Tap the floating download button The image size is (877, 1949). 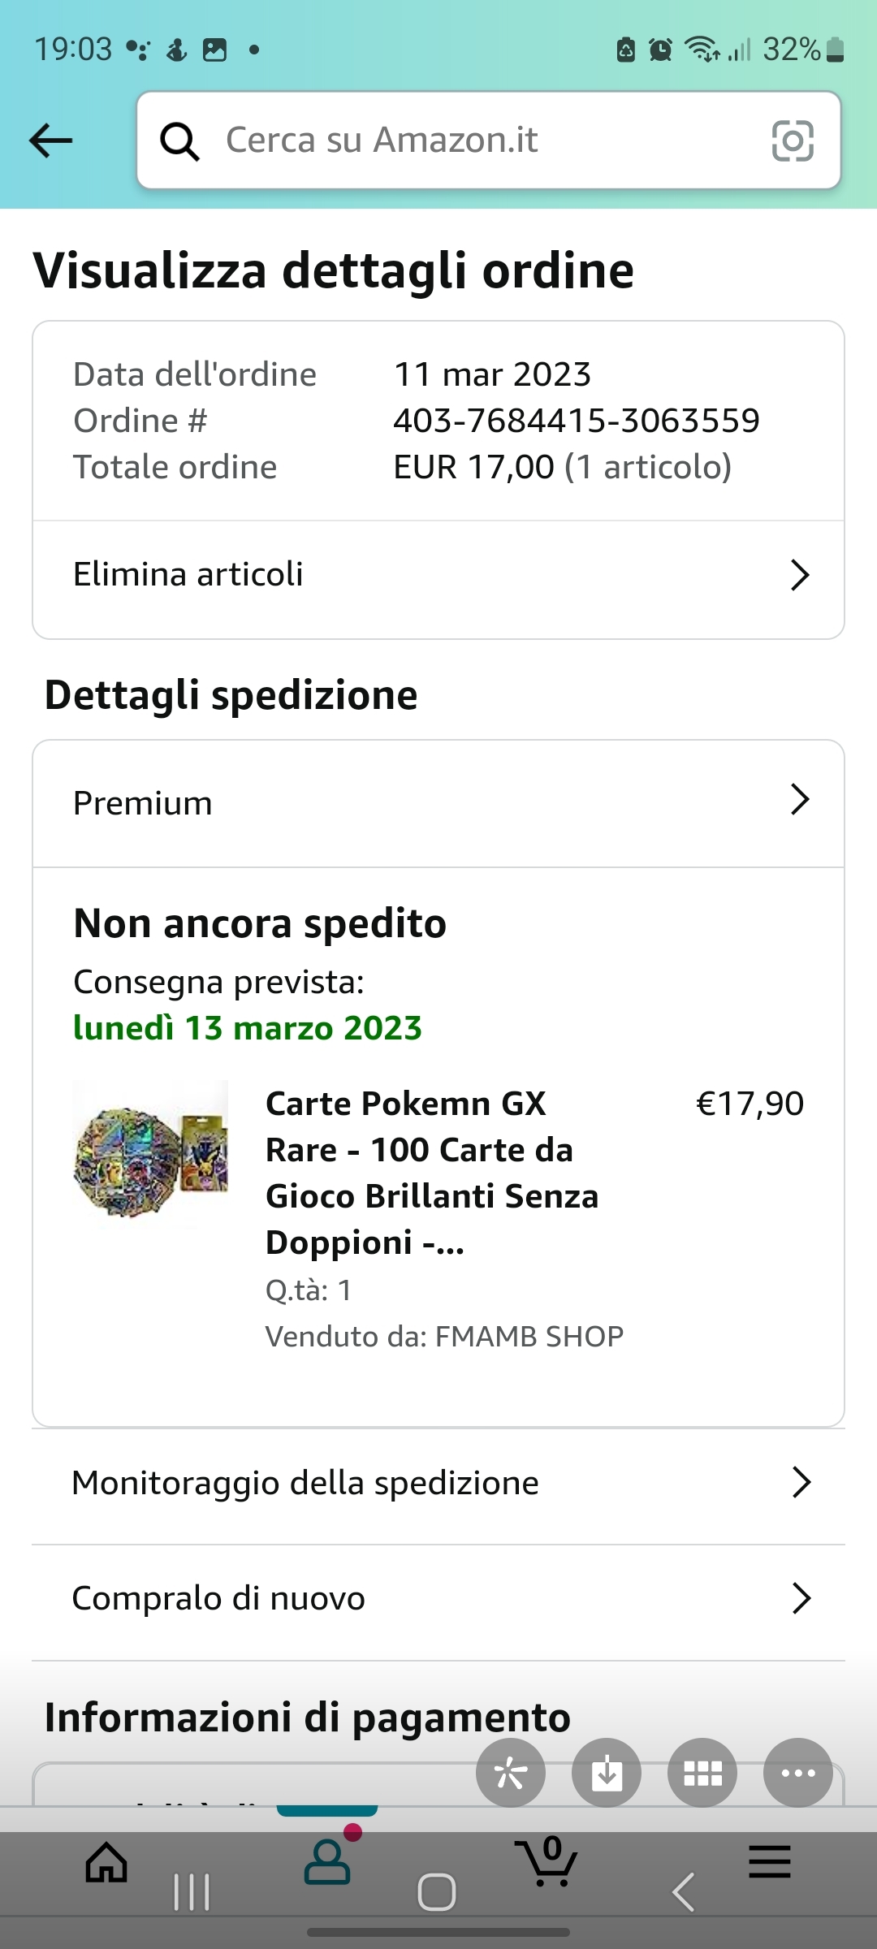(607, 1773)
